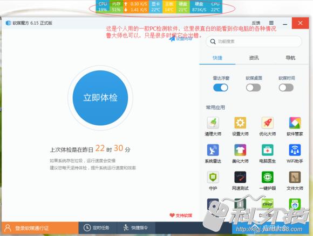This screenshot has height=236, width=313.
Task: Click the clock icon for 定时任务
Action: click(x=87, y=227)
